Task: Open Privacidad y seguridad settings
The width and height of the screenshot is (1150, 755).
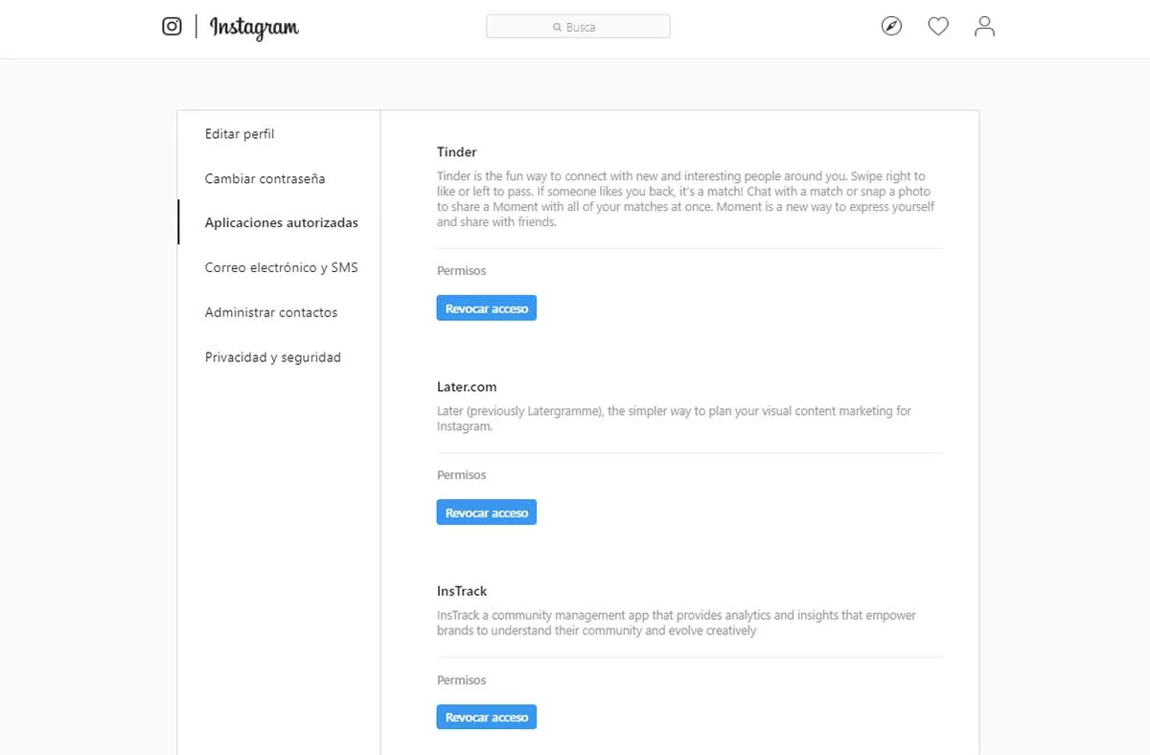Action: pyautogui.click(x=272, y=357)
